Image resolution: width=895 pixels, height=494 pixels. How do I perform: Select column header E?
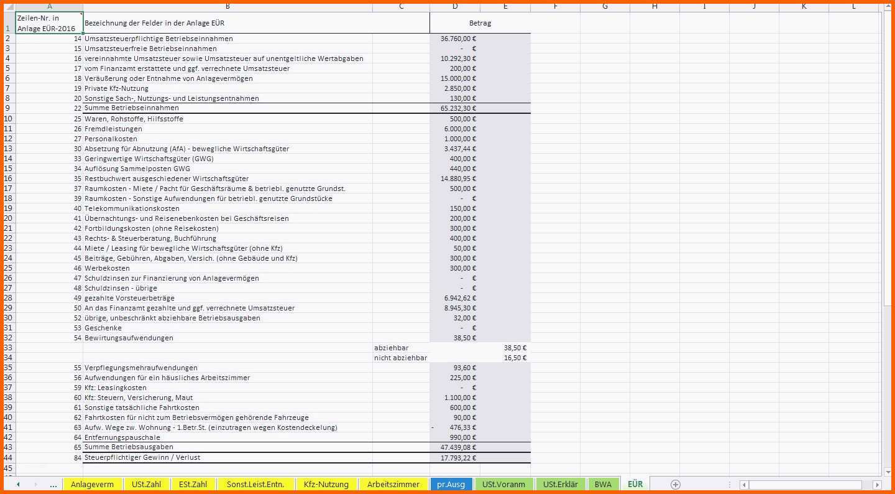505,6
